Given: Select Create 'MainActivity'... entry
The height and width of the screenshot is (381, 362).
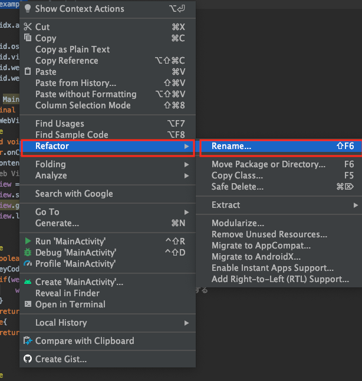Looking at the screenshot, I should coord(107,282).
